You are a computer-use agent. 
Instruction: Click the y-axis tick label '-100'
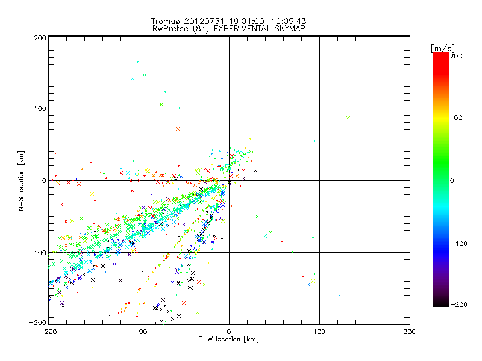(x=37, y=253)
